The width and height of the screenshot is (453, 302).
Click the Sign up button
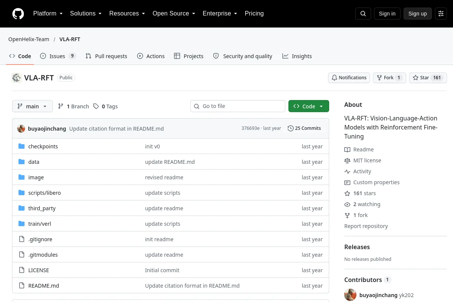click(x=418, y=14)
